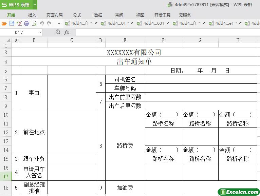
Task: Open the Name Box dropdown arrow
Action: click(40, 32)
